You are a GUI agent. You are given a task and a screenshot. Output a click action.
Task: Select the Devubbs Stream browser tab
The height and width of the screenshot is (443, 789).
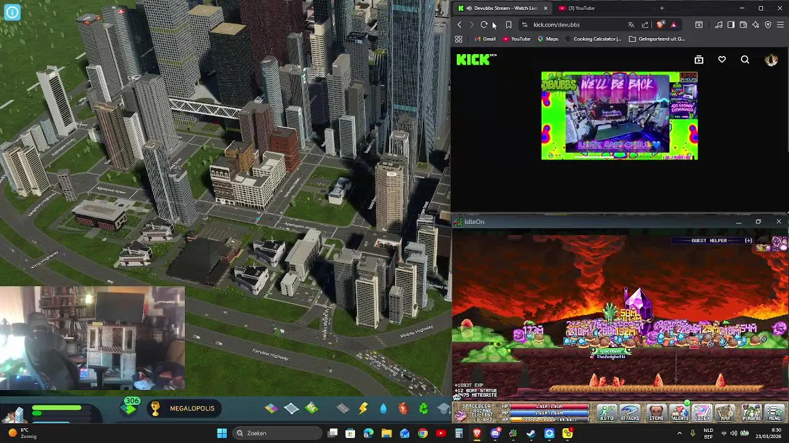(x=501, y=8)
